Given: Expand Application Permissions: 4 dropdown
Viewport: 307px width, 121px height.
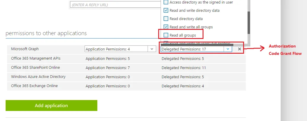Looking at the screenshot, I should pyautogui.click(x=152, y=49).
